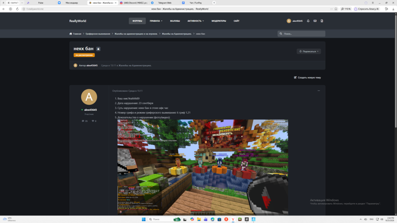Screen dimensions: 397x223
Task: Click Создать новую тему button
Action: [x=307, y=77]
